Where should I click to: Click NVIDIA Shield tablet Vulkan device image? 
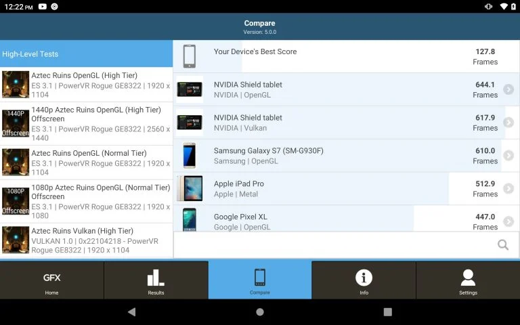(190, 123)
